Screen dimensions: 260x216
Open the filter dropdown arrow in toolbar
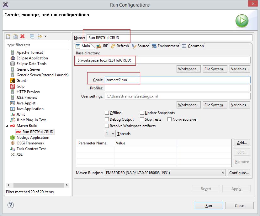tap(45, 36)
